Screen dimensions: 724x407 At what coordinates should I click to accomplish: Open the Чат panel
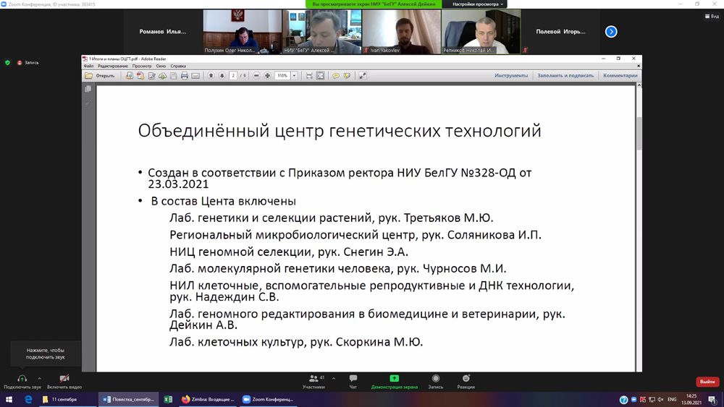click(353, 382)
